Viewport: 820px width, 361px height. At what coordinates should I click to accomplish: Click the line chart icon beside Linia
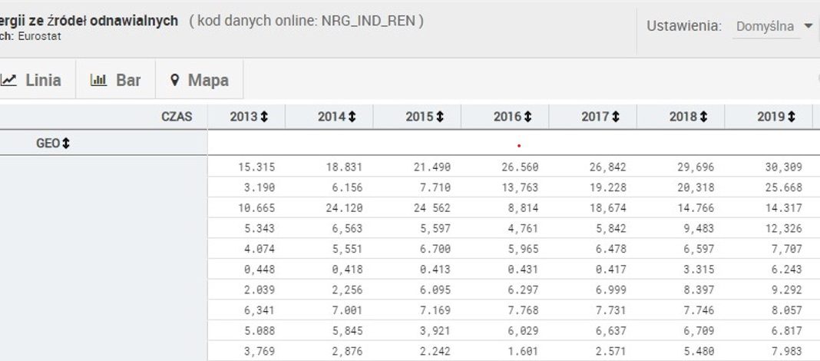(x=8, y=80)
